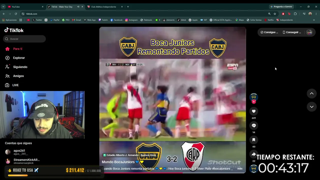This screenshot has height=180, width=320.
Task: Open the Para ti feed
Action: pos(17,49)
